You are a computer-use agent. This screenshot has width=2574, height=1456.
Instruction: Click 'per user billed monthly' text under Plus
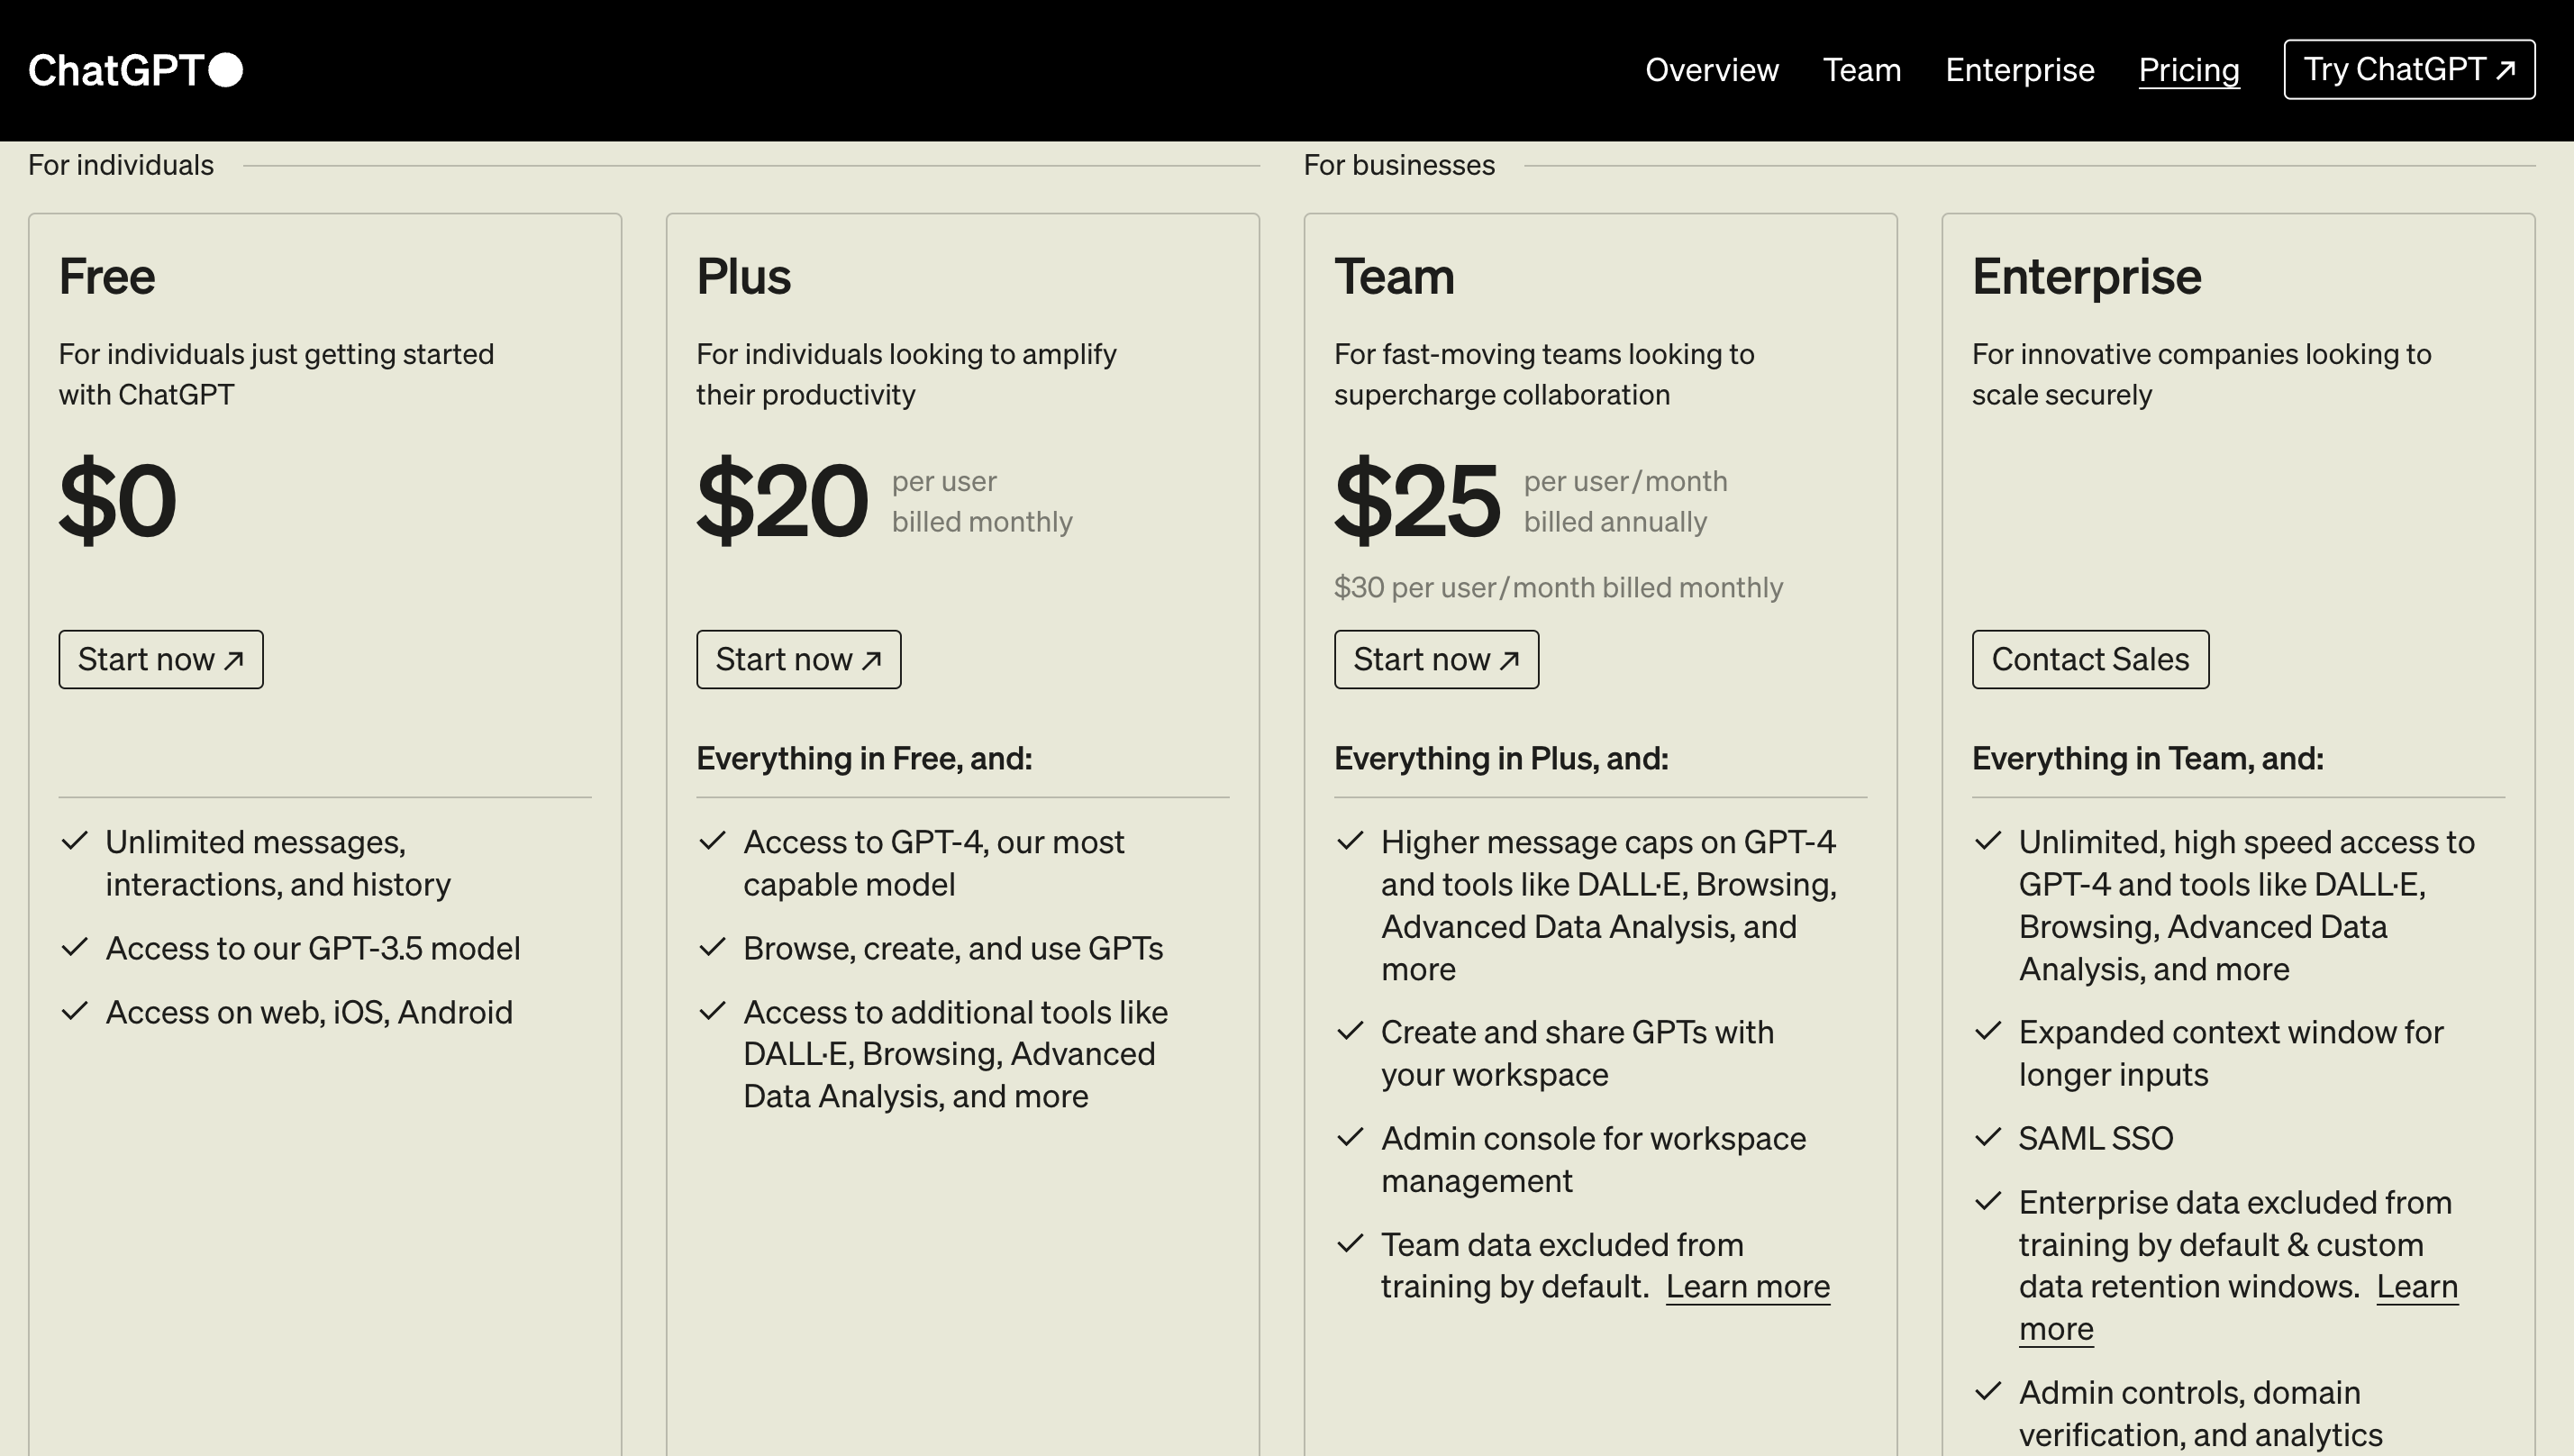click(982, 501)
